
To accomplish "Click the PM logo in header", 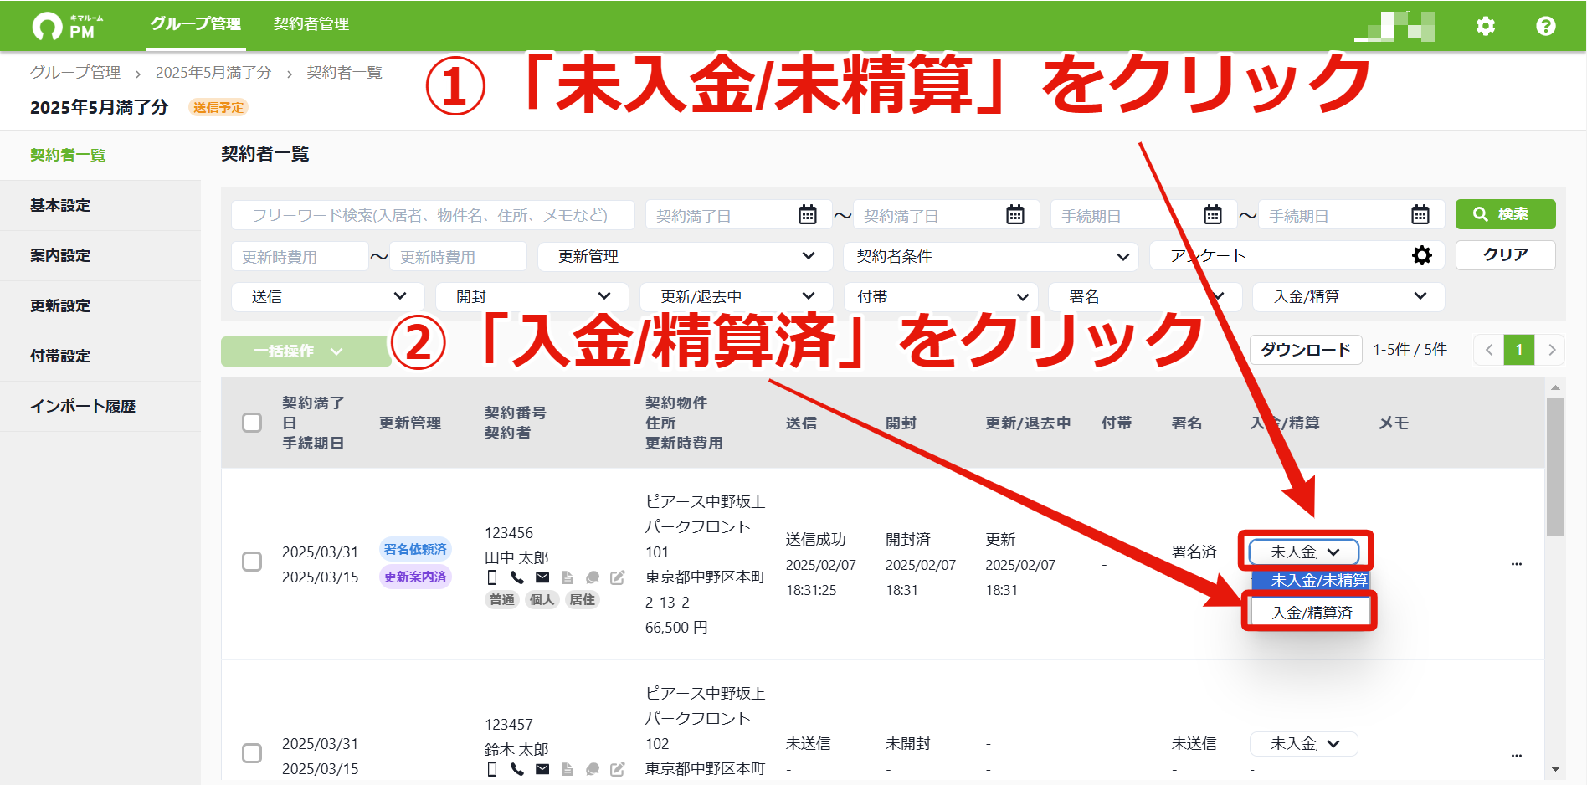I will coord(68,26).
